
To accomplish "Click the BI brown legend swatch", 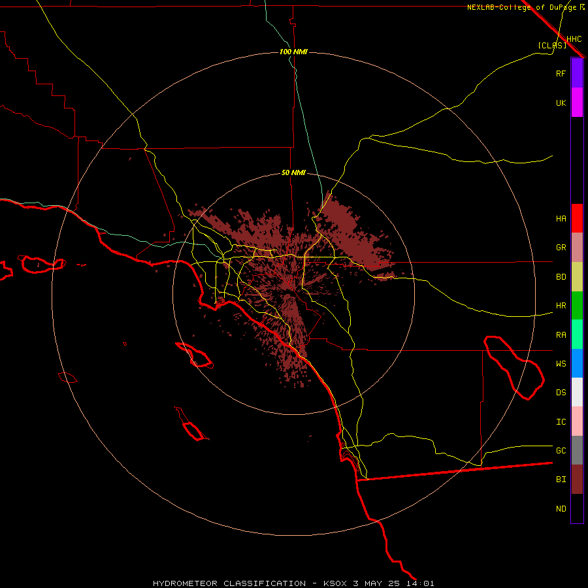I will (x=577, y=480).
